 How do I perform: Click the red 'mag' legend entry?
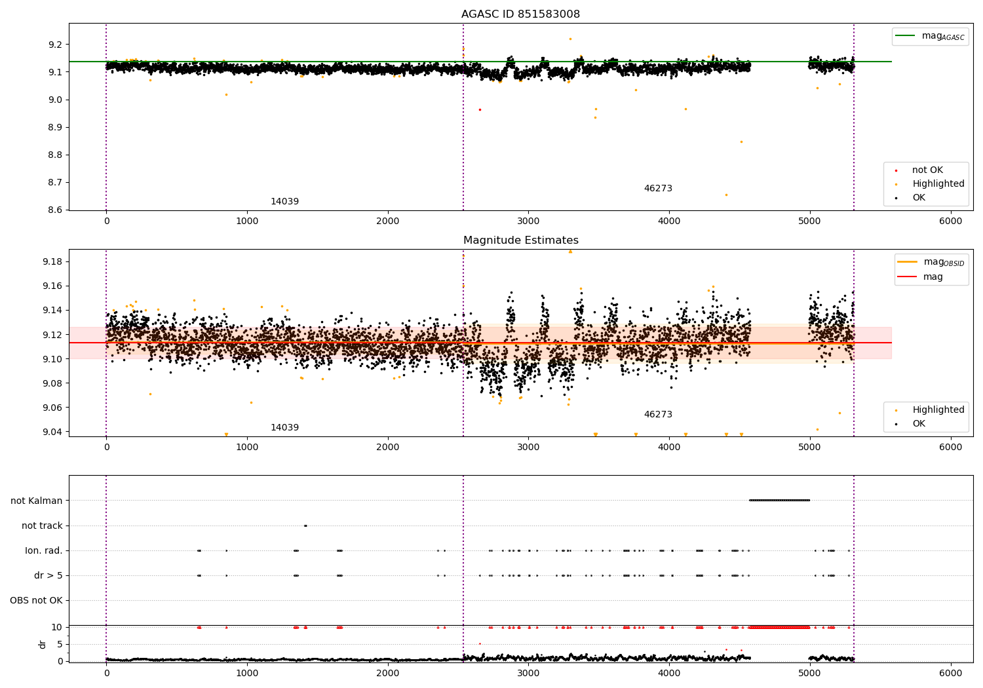pos(921,277)
